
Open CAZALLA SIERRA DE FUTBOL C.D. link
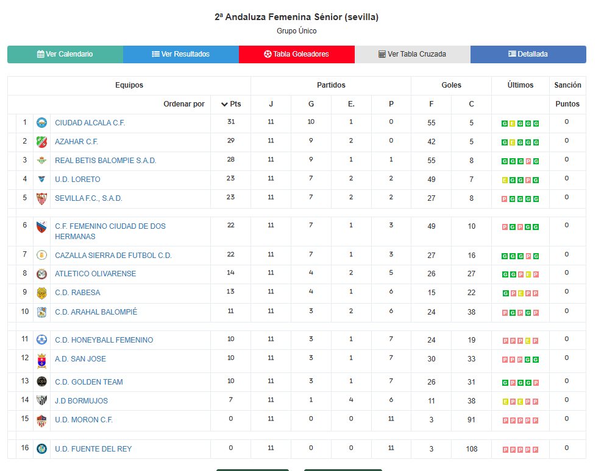point(113,256)
